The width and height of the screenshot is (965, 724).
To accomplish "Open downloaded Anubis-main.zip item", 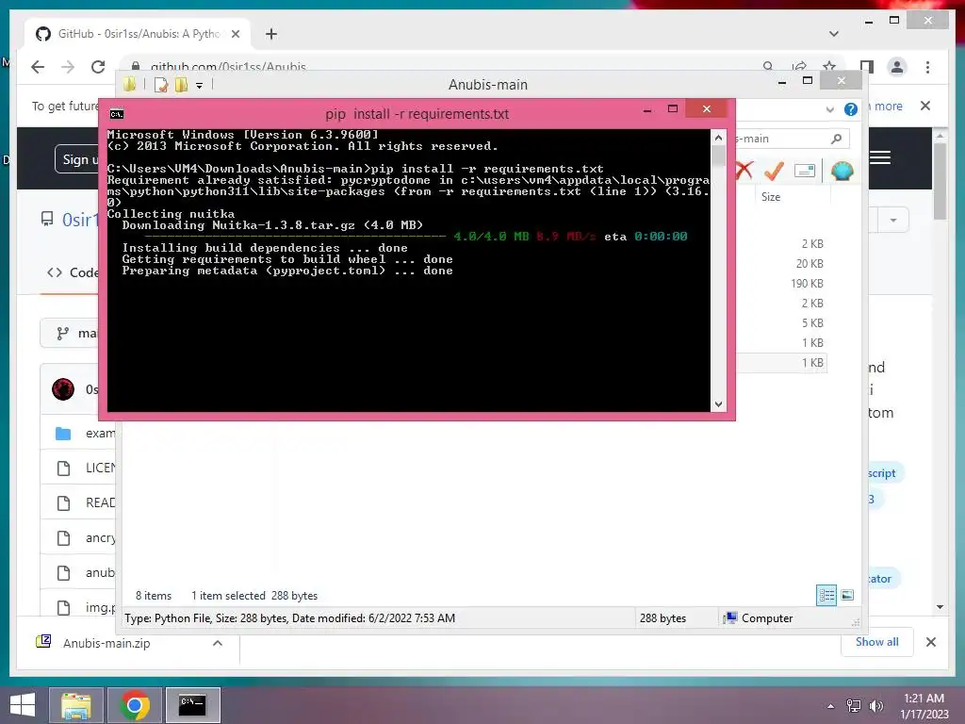I will 106,643.
